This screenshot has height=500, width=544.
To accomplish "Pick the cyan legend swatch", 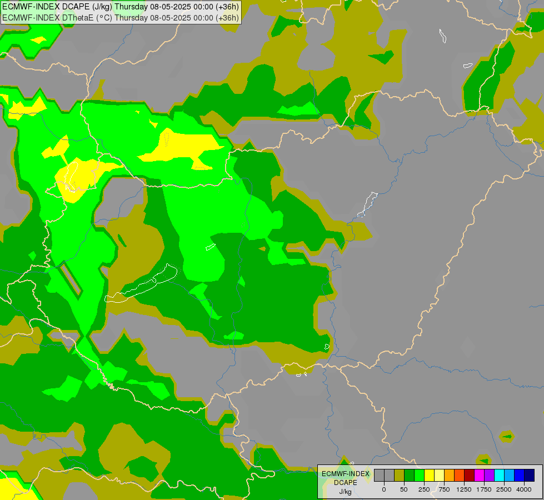I will pos(499,475).
